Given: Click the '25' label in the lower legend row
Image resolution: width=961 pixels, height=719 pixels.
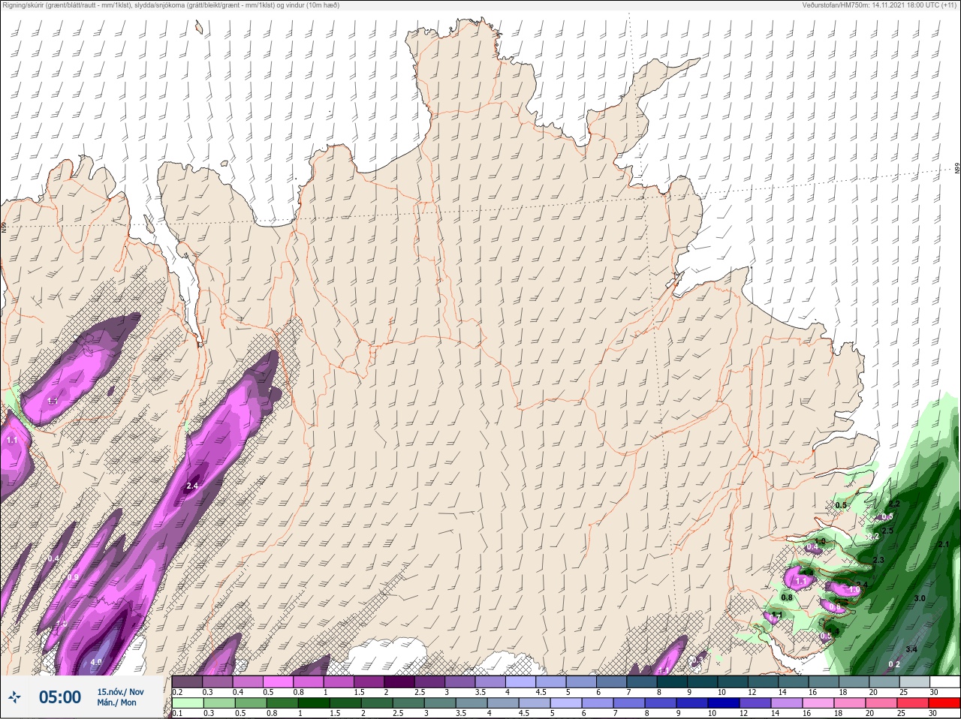Looking at the screenshot, I should click(901, 713).
